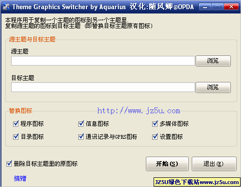Viewport: 241px width, 187px height.
Task: Toggle the 程序图标 checkbox
Action: tap(16, 124)
